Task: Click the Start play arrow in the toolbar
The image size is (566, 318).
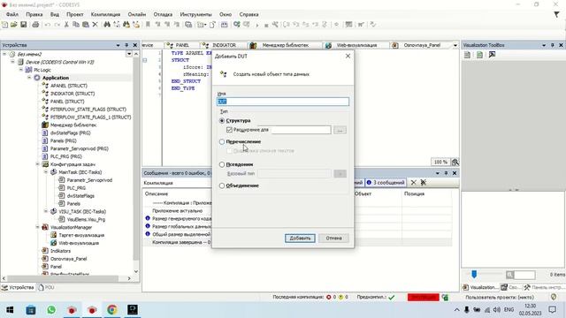Action: click(257, 25)
